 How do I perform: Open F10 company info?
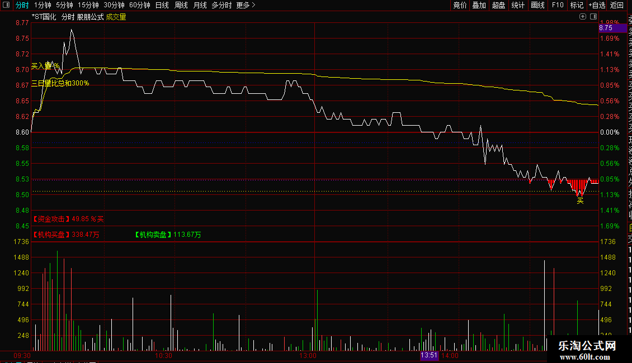click(558, 5)
